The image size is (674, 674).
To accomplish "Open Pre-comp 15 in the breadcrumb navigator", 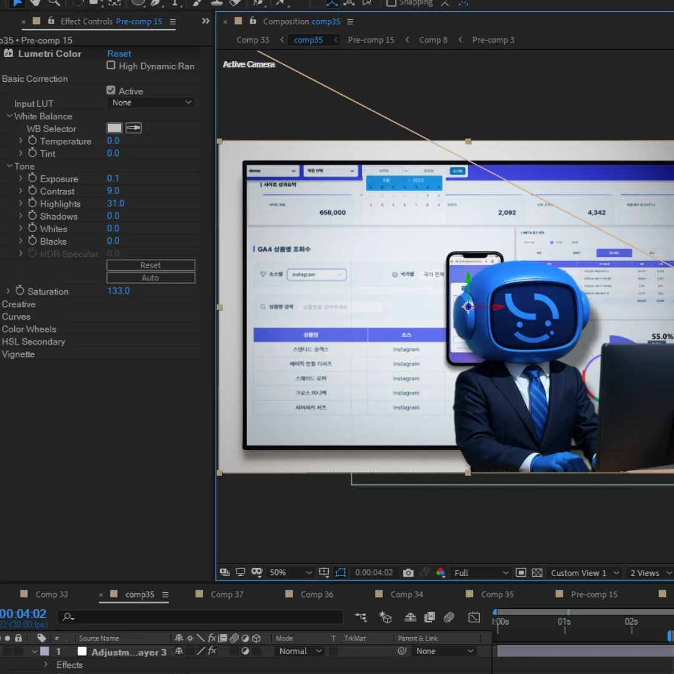I will click(x=371, y=40).
